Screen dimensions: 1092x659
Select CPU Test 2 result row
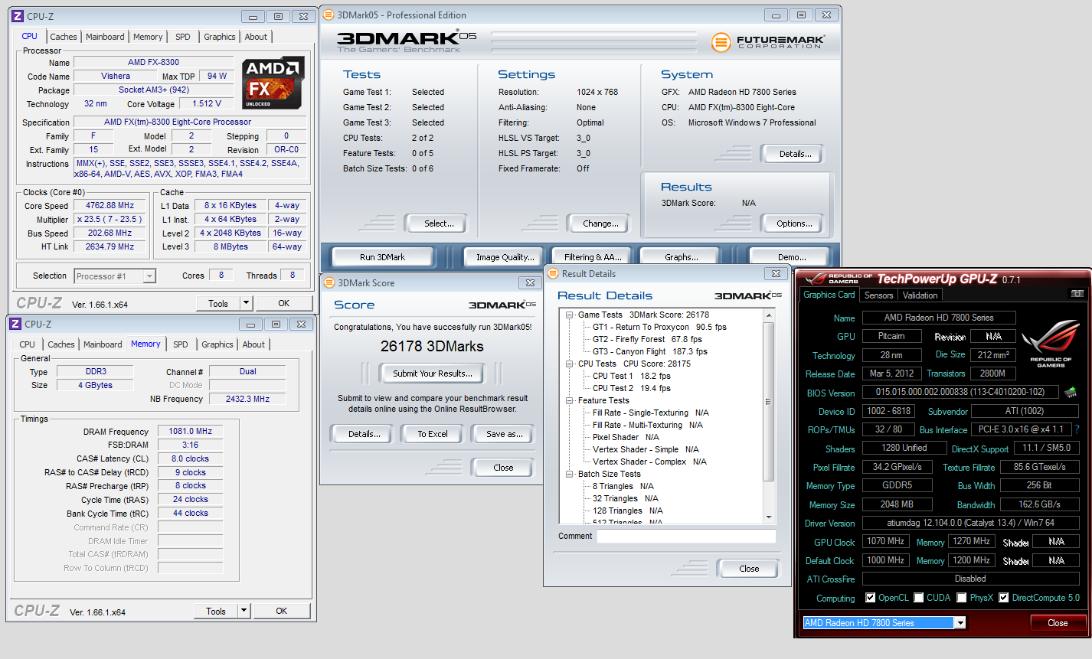632,388
